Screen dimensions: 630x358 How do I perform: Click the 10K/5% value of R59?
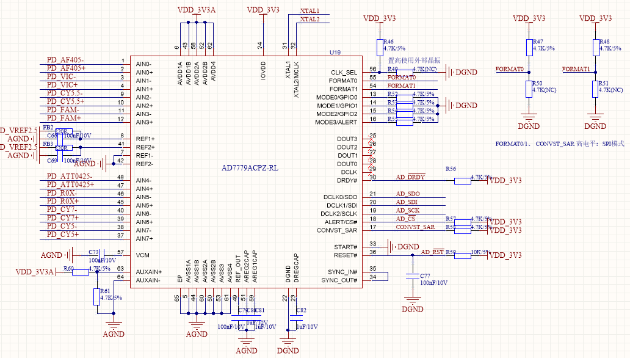(481, 252)
